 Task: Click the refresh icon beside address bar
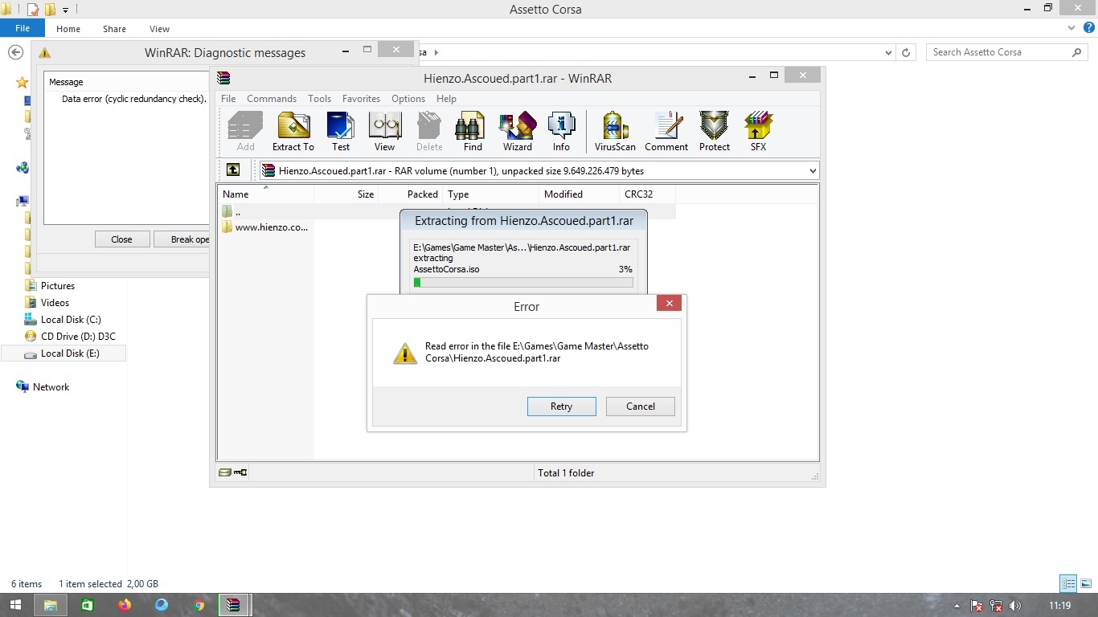(906, 52)
